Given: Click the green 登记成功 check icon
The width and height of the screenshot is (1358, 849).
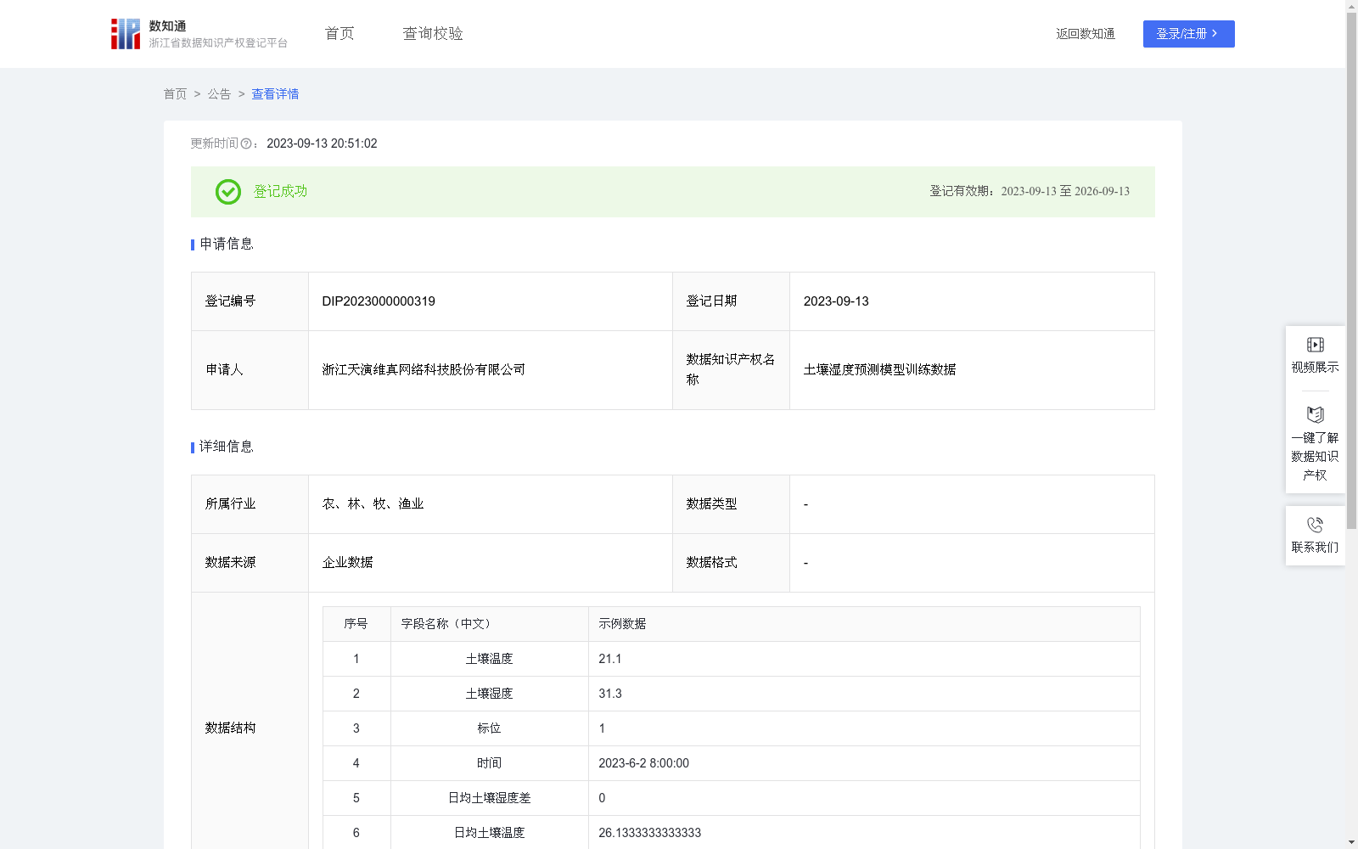Looking at the screenshot, I should pyautogui.click(x=227, y=192).
